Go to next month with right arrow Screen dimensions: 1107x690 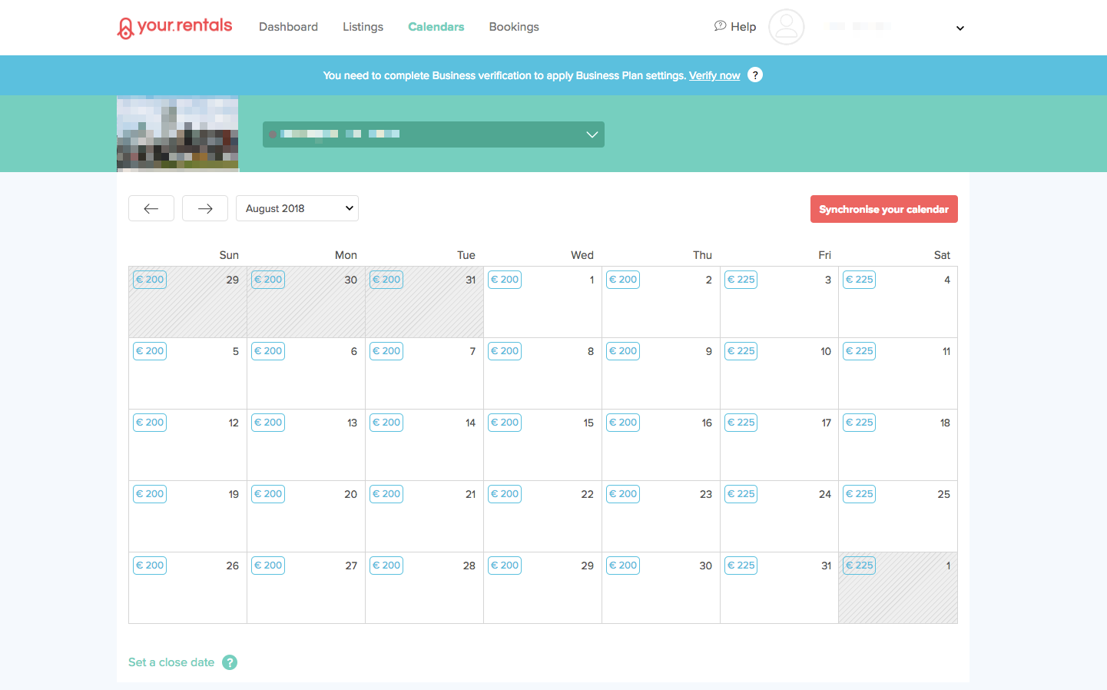point(205,208)
